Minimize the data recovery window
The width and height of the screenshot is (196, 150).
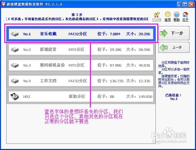pyautogui.click(x=179, y=4)
